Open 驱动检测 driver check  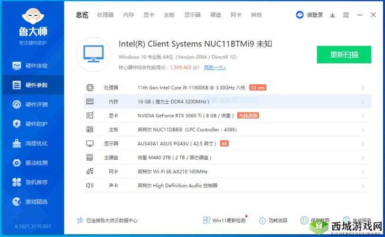pos(31,163)
